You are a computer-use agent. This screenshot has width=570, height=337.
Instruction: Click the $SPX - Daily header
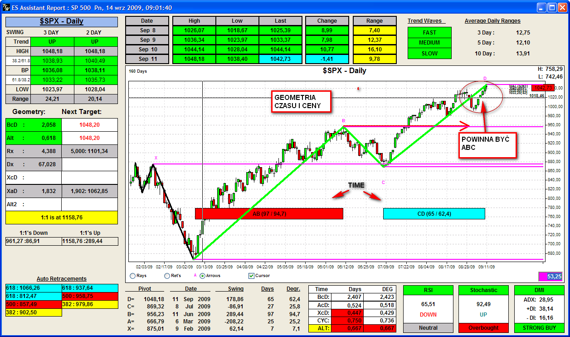point(62,21)
